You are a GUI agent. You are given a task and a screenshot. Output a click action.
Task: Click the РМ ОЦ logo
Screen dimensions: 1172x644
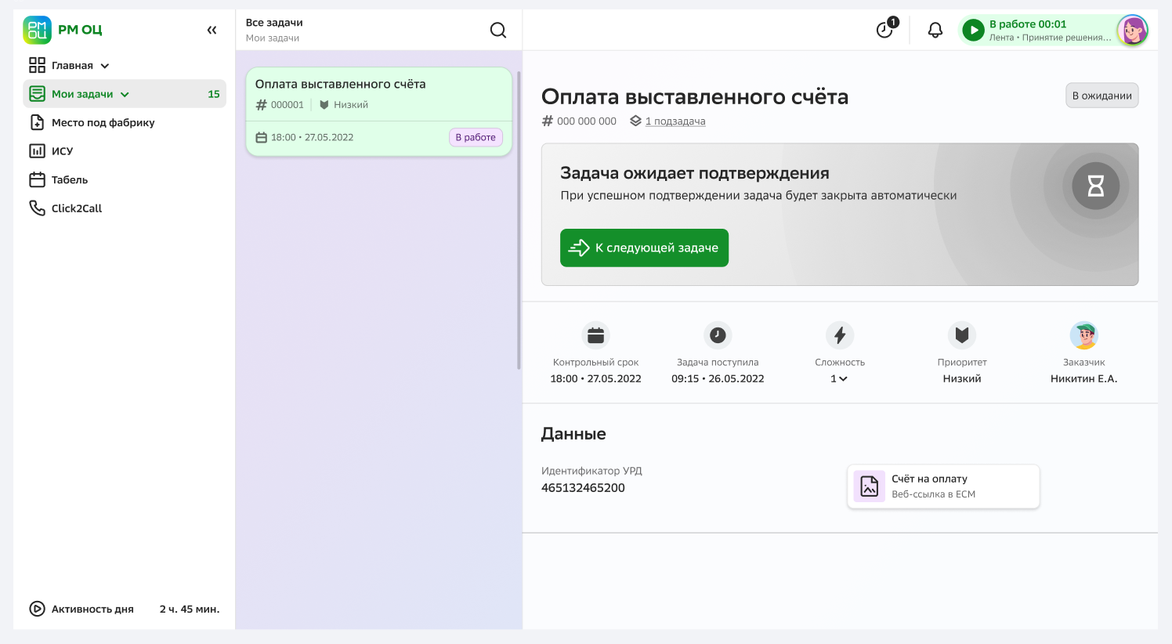click(63, 30)
